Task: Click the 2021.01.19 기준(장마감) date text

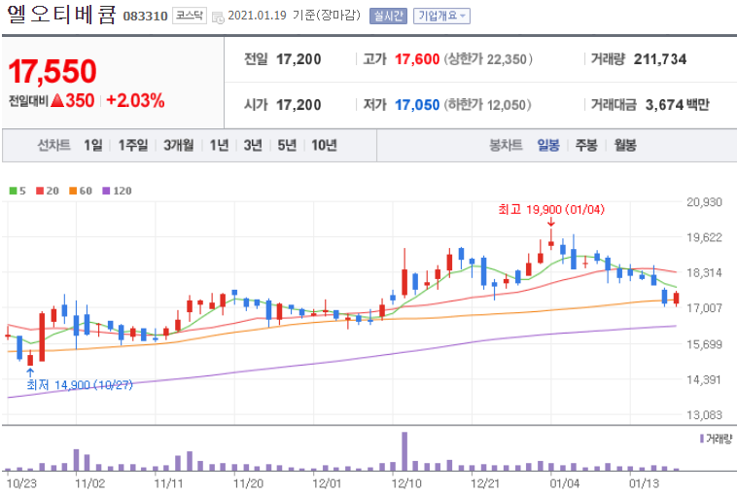Action: 295,16
